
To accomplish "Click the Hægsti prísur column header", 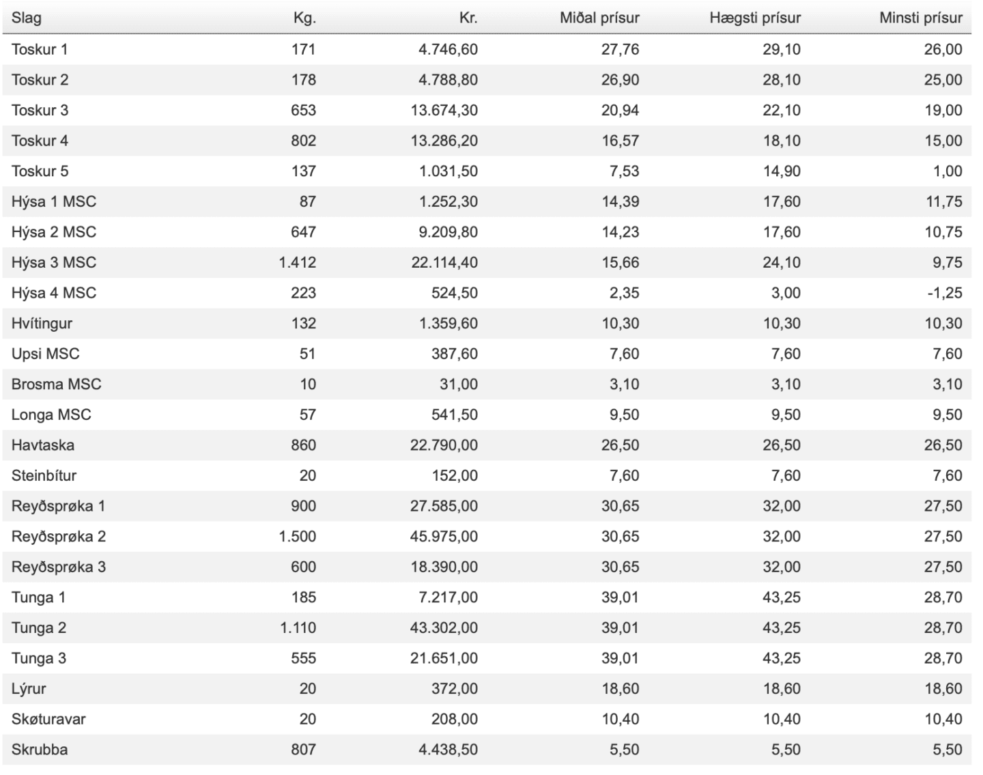I will coord(755,18).
